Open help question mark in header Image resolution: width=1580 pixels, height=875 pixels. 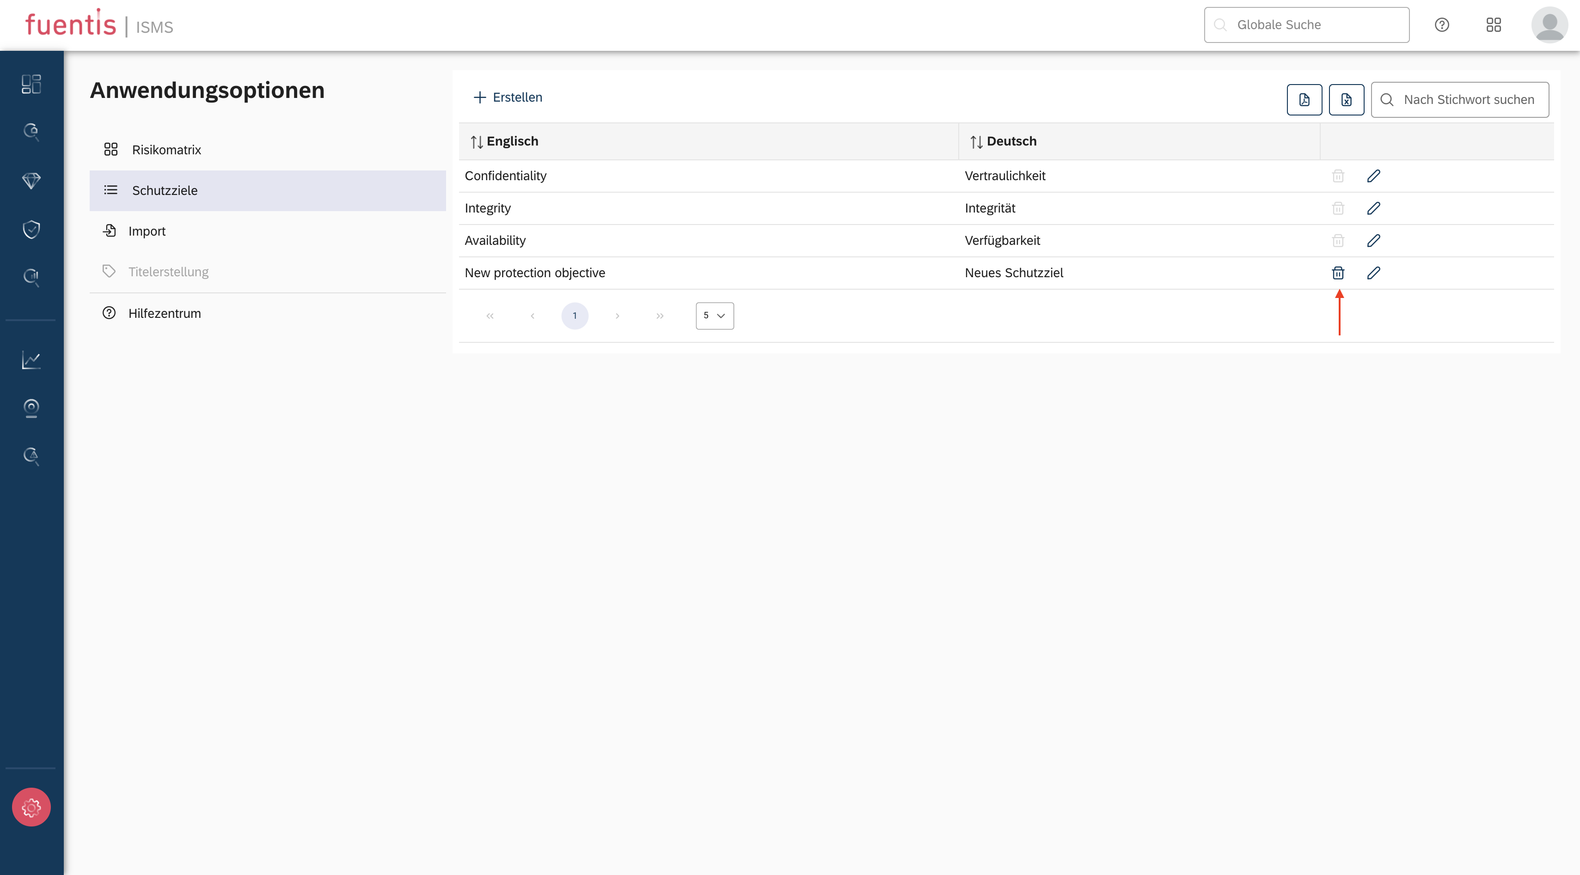click(1441, 24)
